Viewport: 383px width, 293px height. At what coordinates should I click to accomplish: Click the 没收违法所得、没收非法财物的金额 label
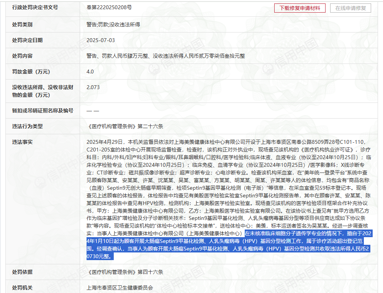(x=43, y=91)
